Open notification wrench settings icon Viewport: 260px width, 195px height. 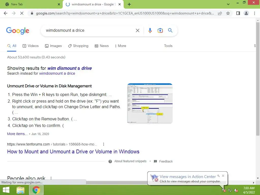pos(218,176)
